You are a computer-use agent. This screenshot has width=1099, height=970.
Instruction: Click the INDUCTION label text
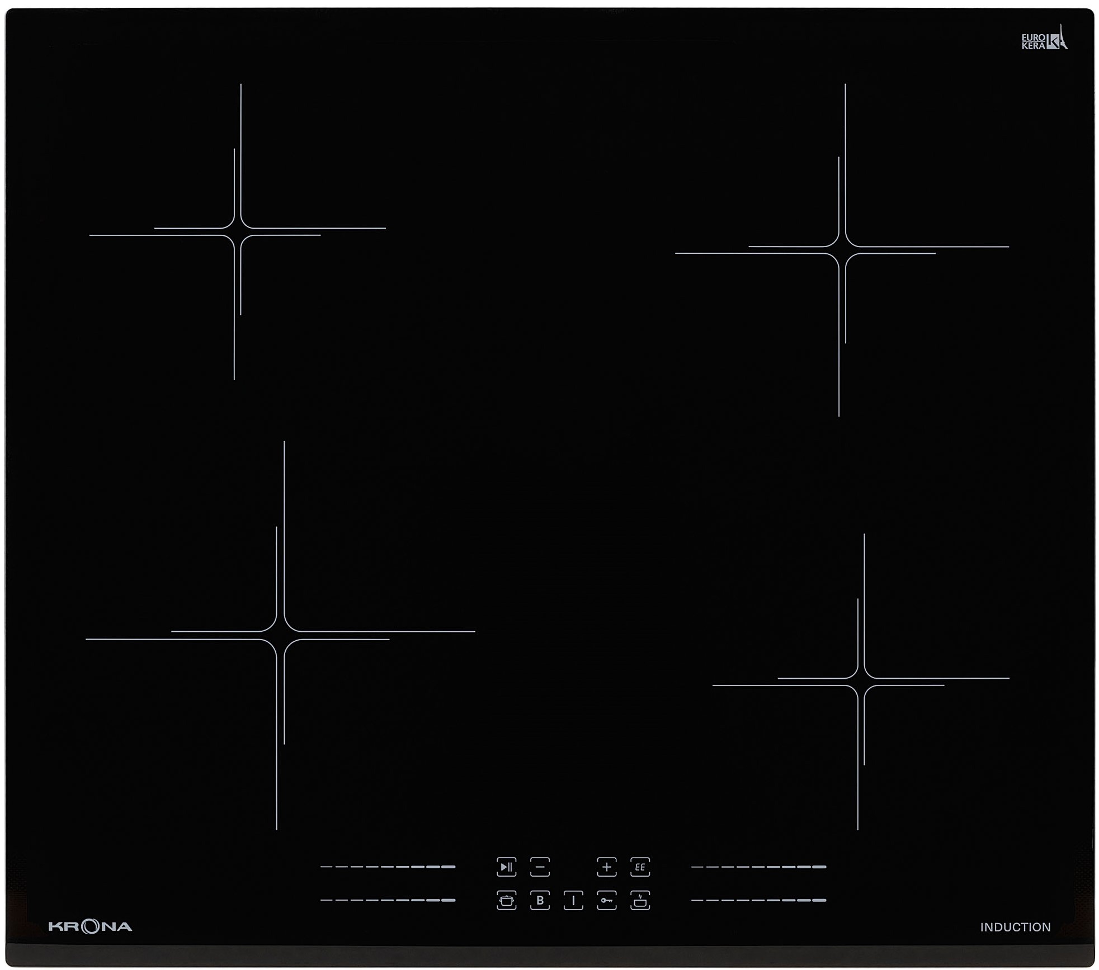[1015, 927]
